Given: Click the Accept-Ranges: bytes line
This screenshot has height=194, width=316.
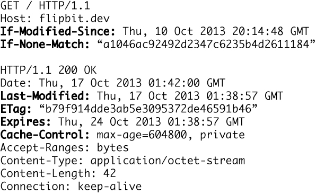Looking at the screenshot, I should click(x=65, y=148).
